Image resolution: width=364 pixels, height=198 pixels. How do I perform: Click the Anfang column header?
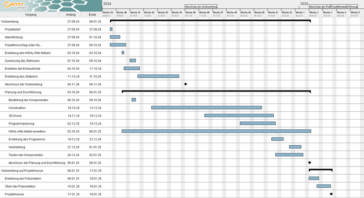[71, 15]
